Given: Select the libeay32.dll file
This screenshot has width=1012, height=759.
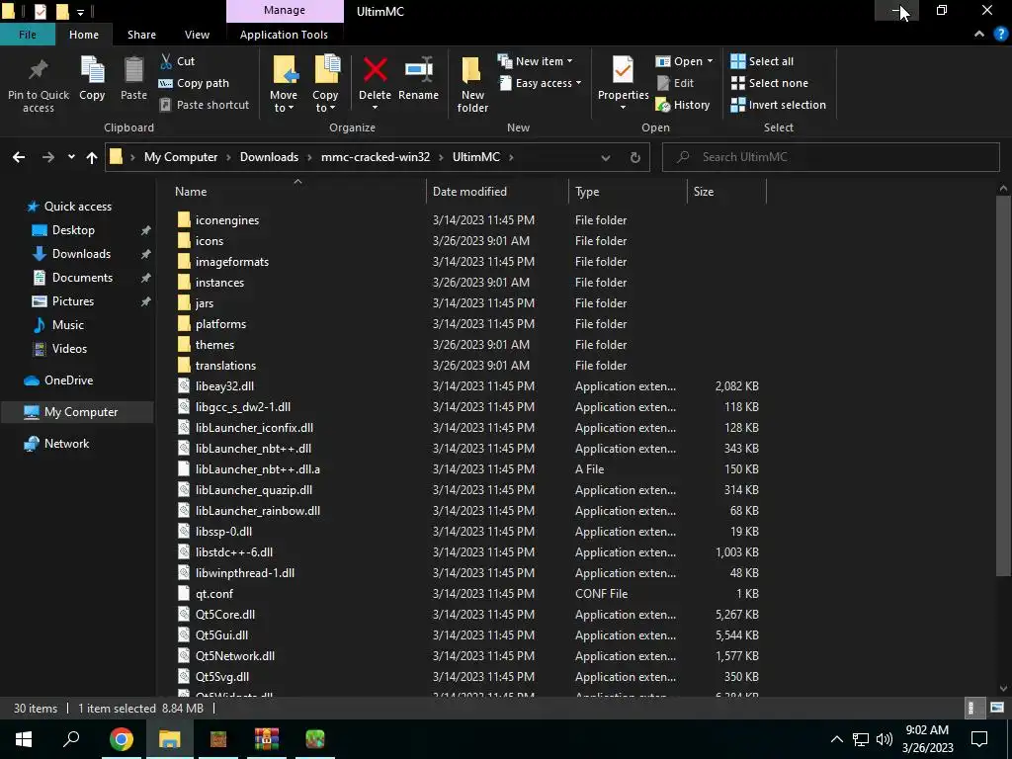Looking at the screenshot, I should (224, 386).
